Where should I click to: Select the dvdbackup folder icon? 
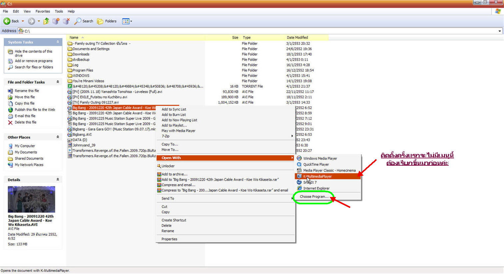pyautogui.click(x=70, y=59)
